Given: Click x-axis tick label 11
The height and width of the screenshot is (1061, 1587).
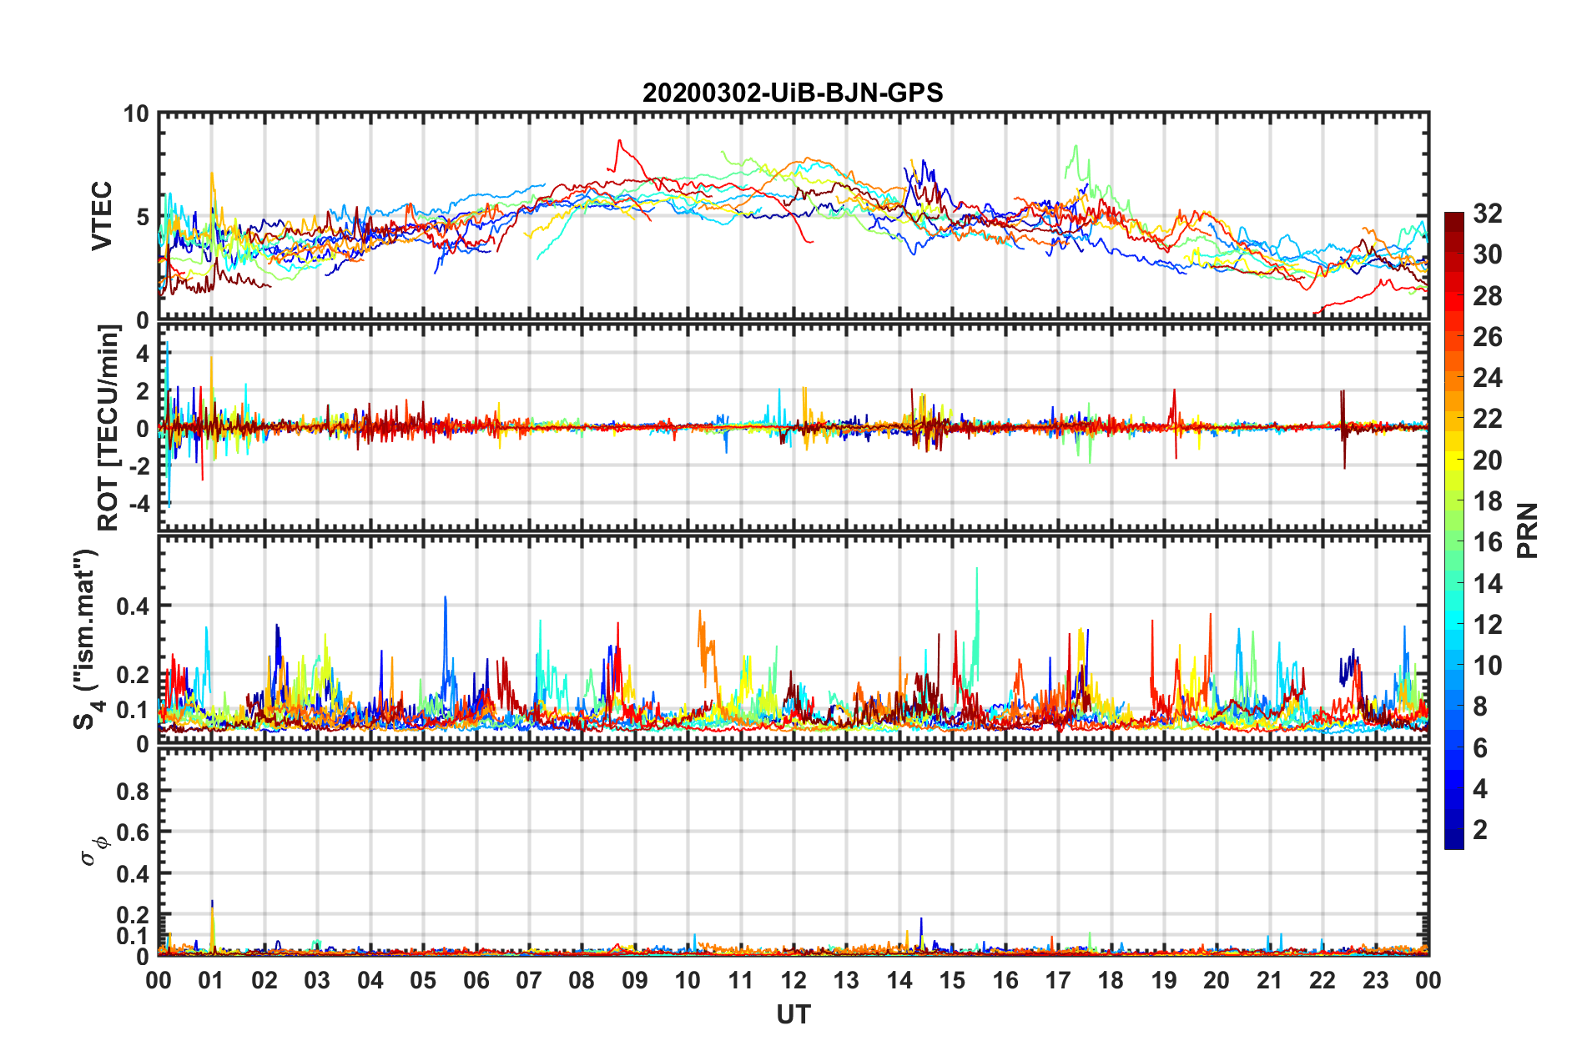Looking at the screenshot, I should (741, 980).
